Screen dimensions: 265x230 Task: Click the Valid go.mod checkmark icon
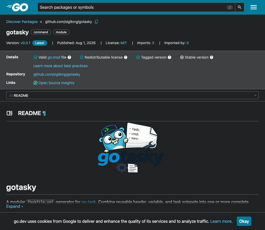[35, 57]
